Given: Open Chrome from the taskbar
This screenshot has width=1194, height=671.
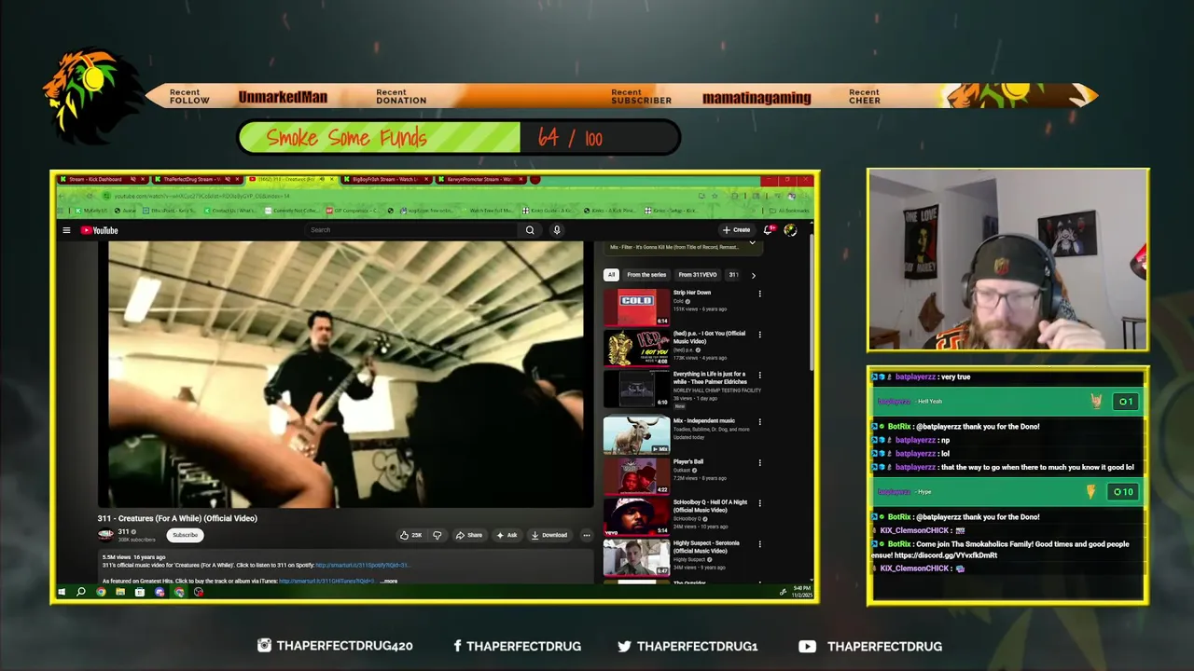Looking at the screenshot, I should pyautogui.click(x=101, y=592).
